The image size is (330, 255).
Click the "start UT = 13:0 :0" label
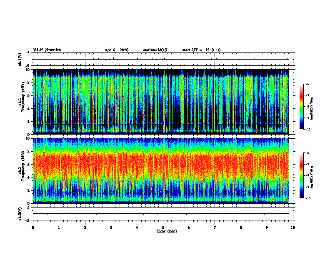point(201,50)
